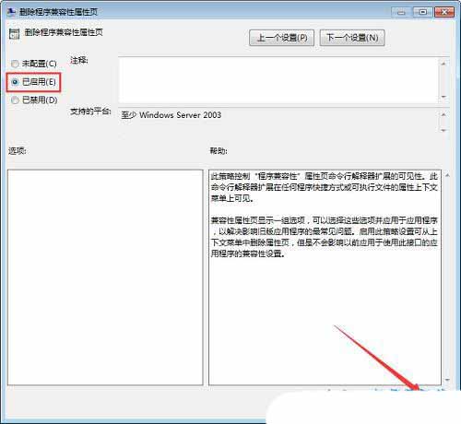Maximize the policy settings window

coord(423,12)
